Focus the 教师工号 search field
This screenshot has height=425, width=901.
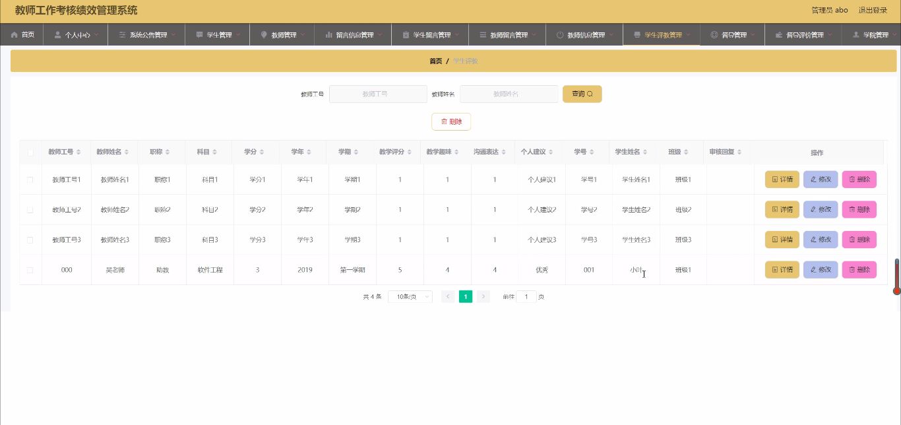(378, 94)
